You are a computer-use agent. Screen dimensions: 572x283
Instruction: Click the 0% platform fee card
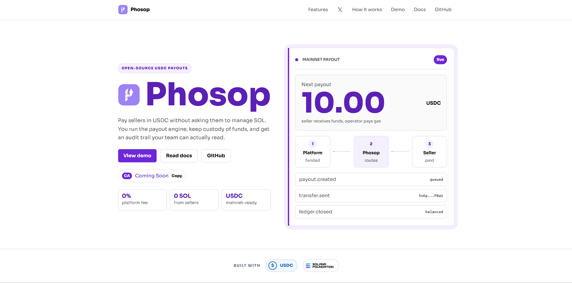(x=142, y=200)
